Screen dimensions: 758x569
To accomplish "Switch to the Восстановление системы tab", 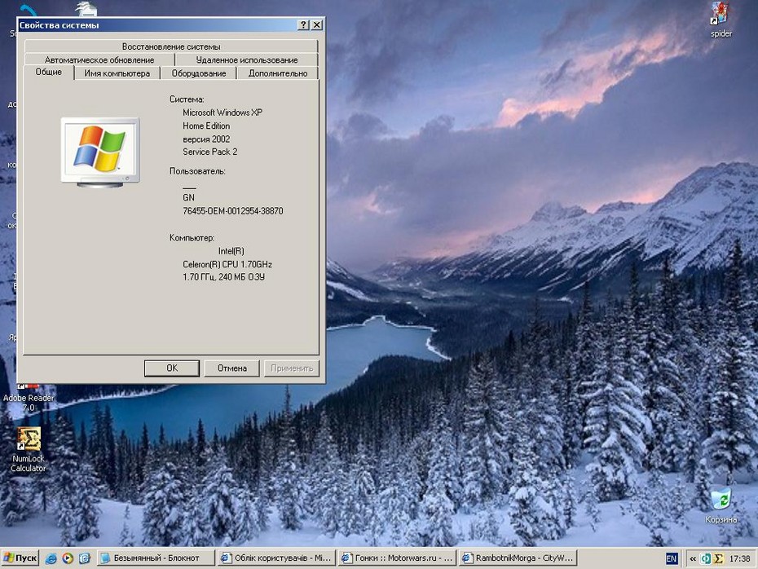I will [x=171, y=46].
